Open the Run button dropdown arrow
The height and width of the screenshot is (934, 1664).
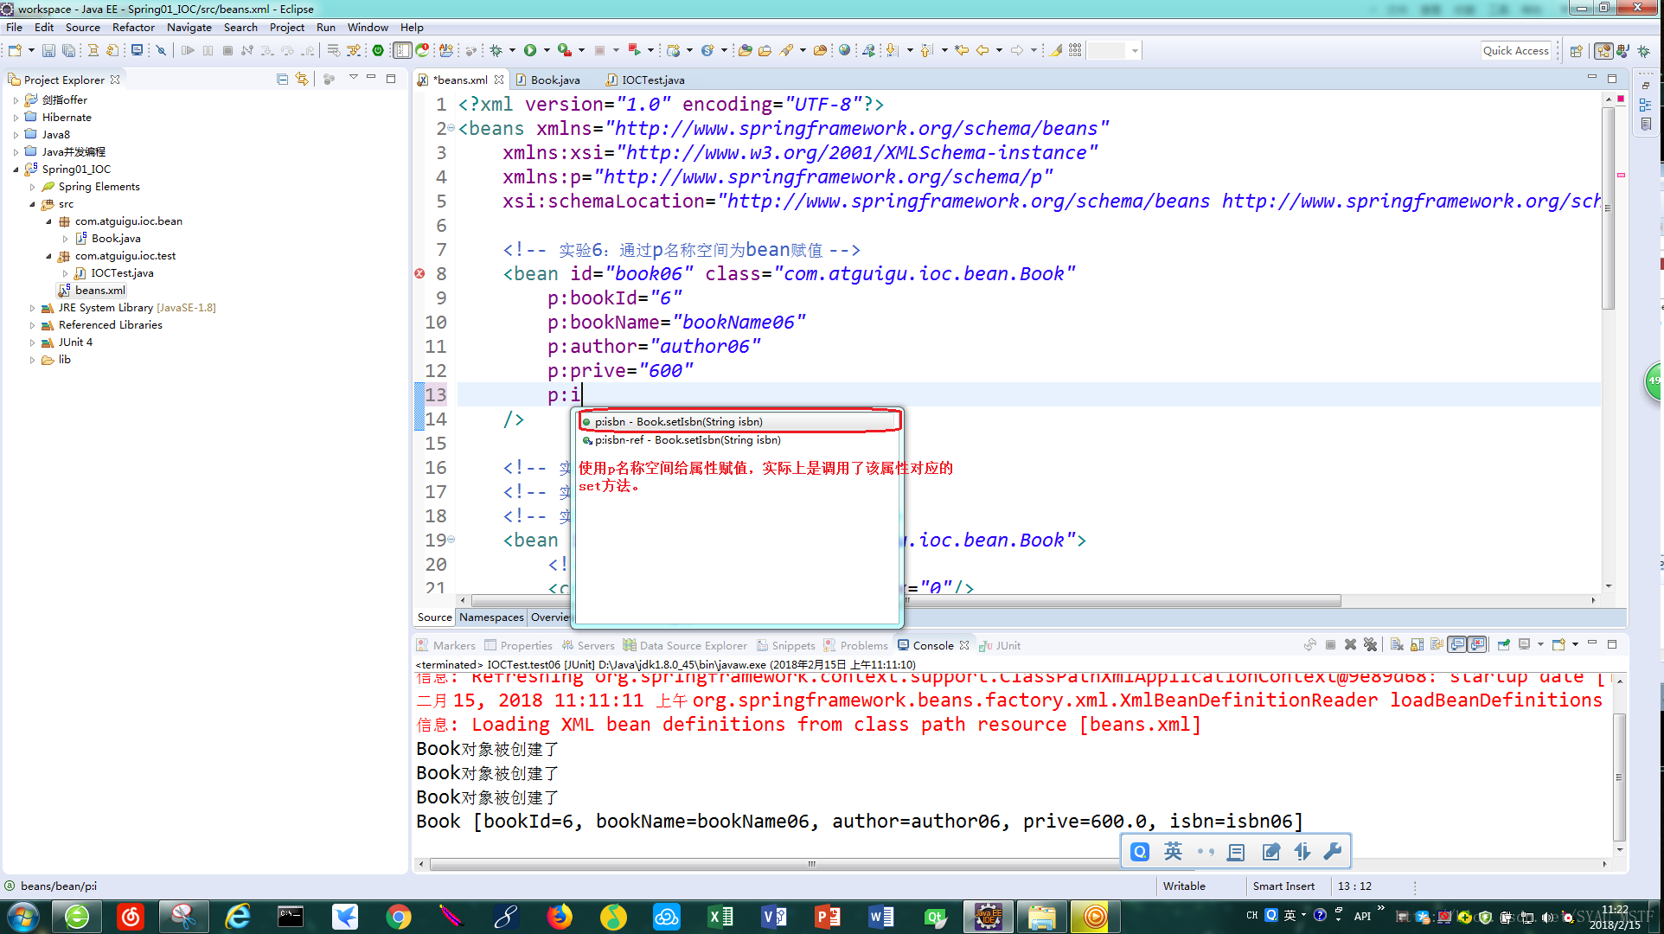point(546,51)
